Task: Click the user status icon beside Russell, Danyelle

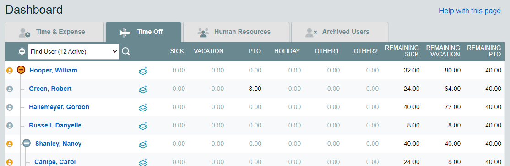Action: pyautogui.click(x=10, y=125)
